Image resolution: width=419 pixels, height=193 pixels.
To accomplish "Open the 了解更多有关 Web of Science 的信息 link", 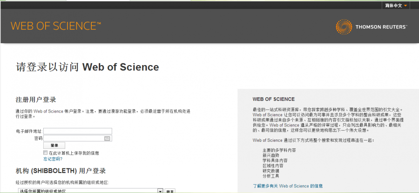I will click(x=288, y=186).
